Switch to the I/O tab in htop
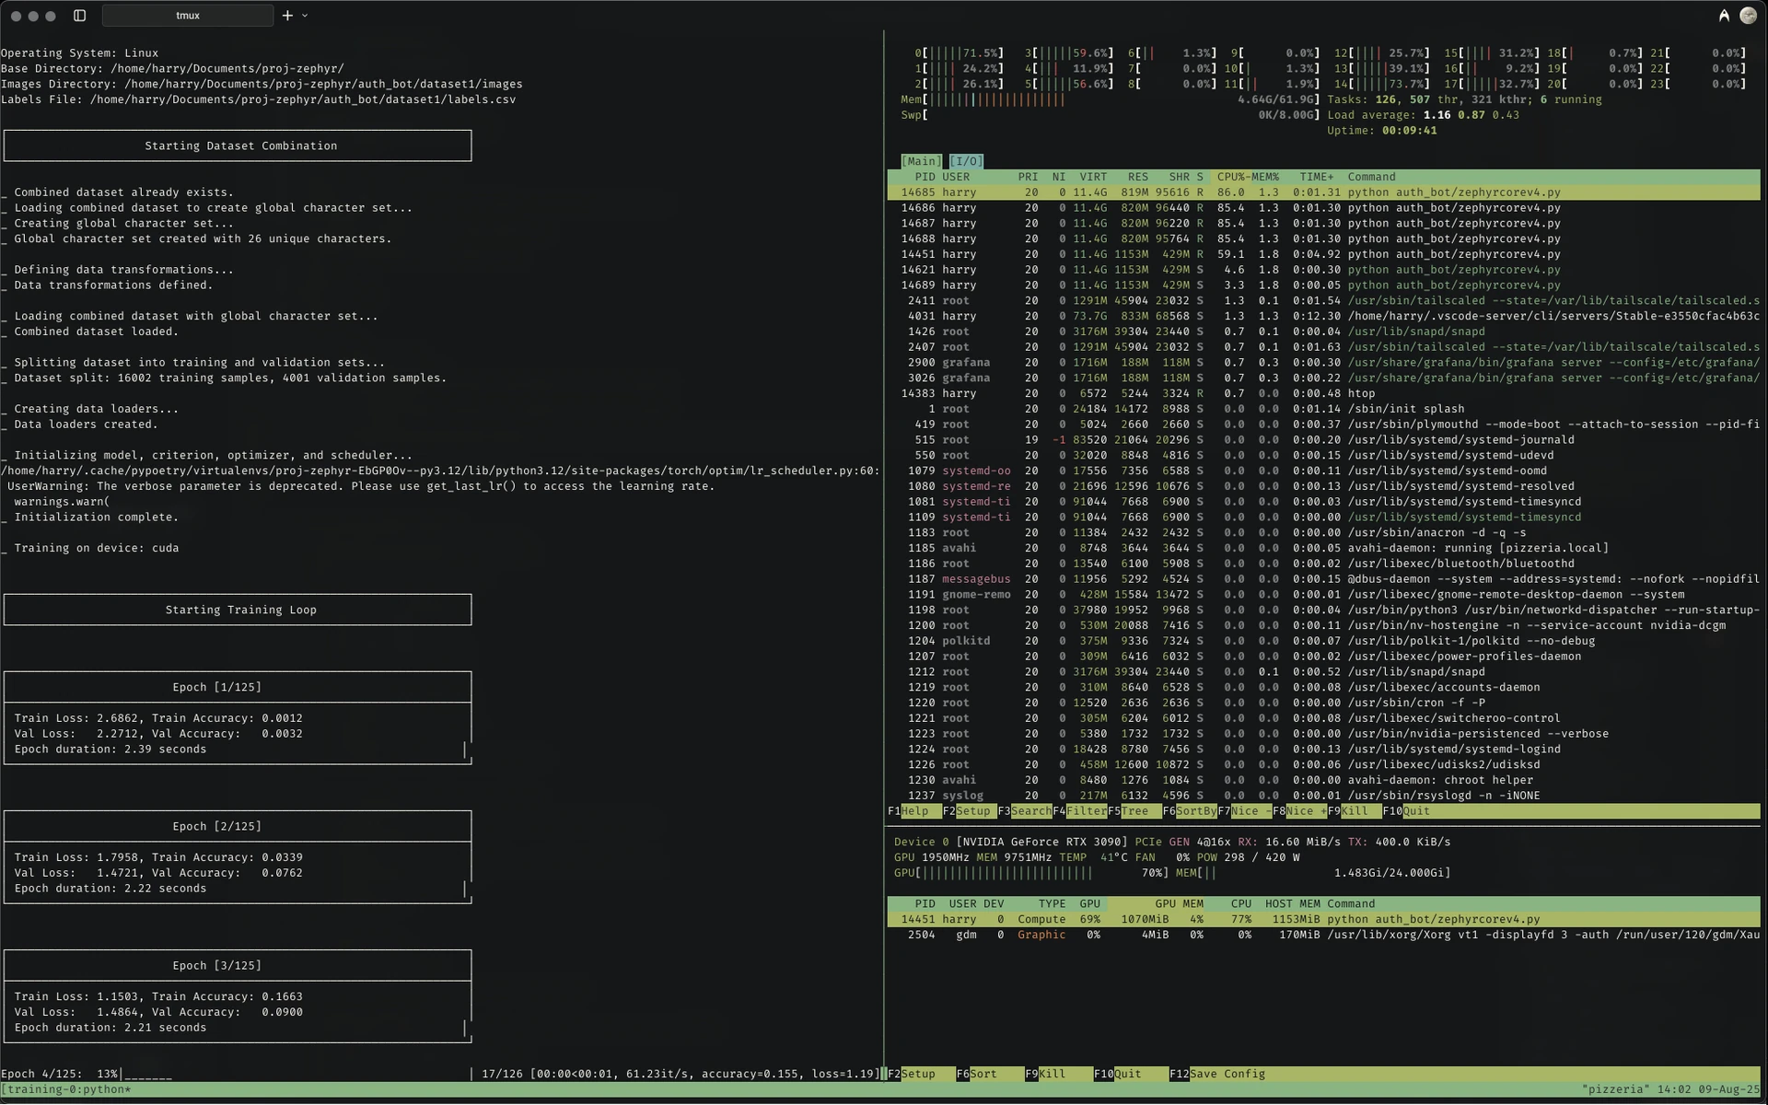 coord(965,160)
